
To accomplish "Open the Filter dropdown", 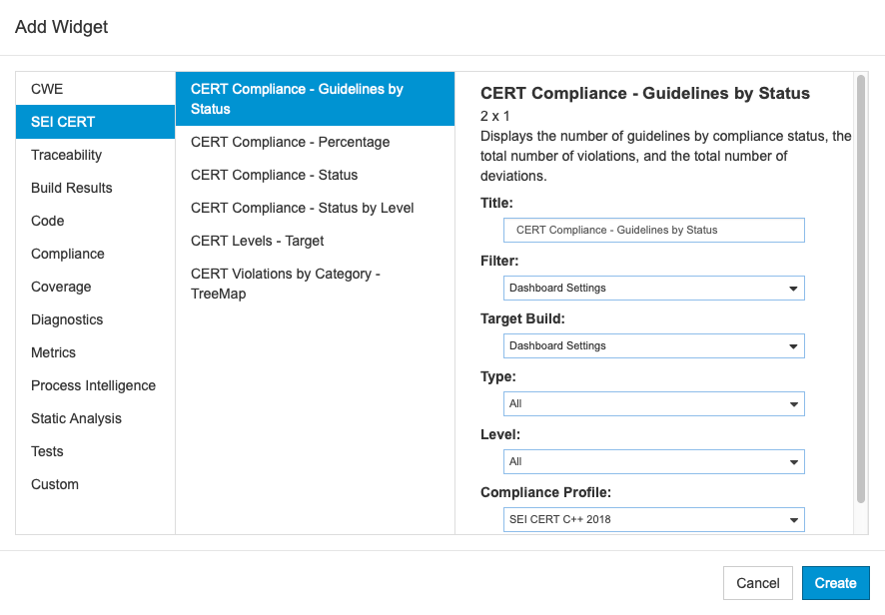I will coord(653,288).
